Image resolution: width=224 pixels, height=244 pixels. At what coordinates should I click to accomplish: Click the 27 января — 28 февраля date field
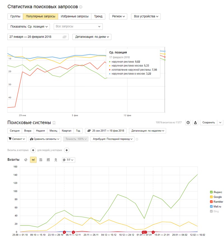38,37
